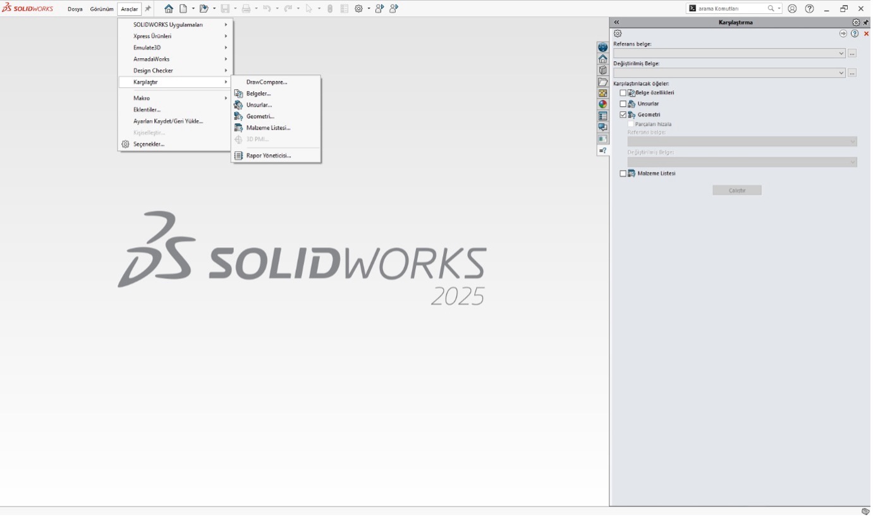Screen dimensions: 873x517
Task: Click the New Document toolbar icon
Action: 183,8
